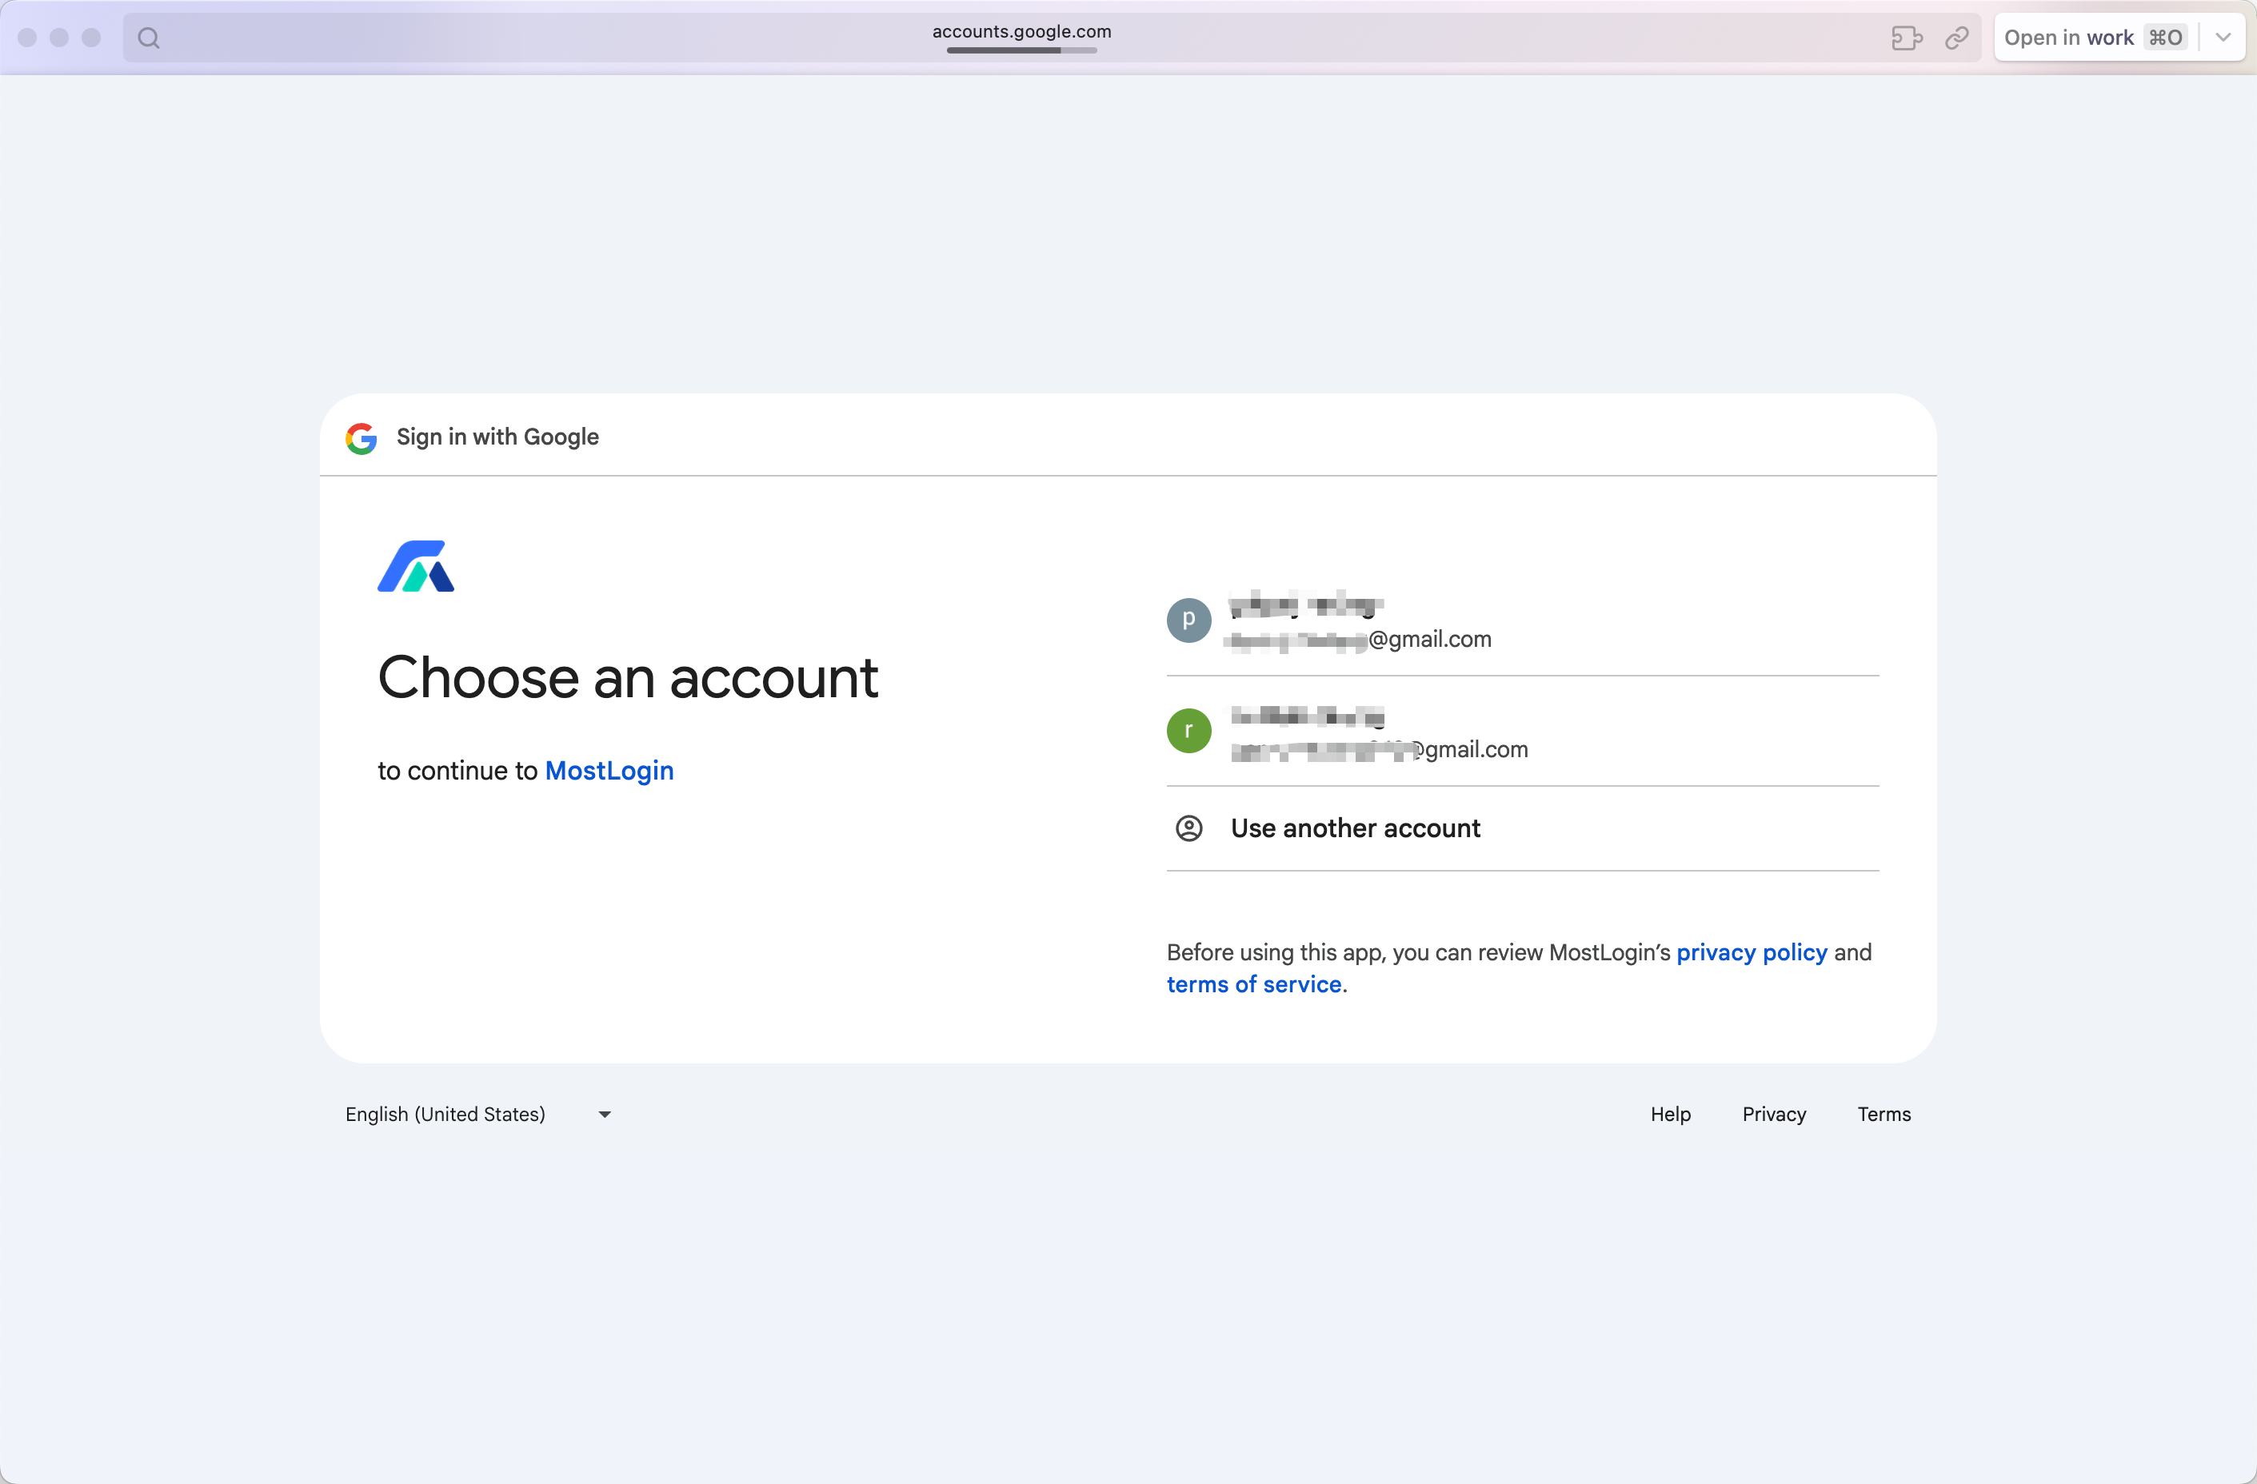Choose the first @gmail.com account email
The image size is (2257, 1484).
1358,640
